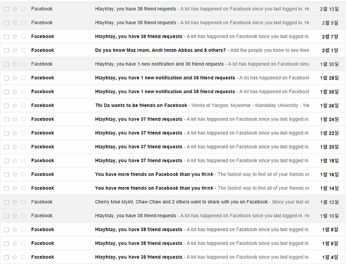Screen dimensions: 346x264
Task: Click the date 2월 7일
Action: (x=330, y=37)
